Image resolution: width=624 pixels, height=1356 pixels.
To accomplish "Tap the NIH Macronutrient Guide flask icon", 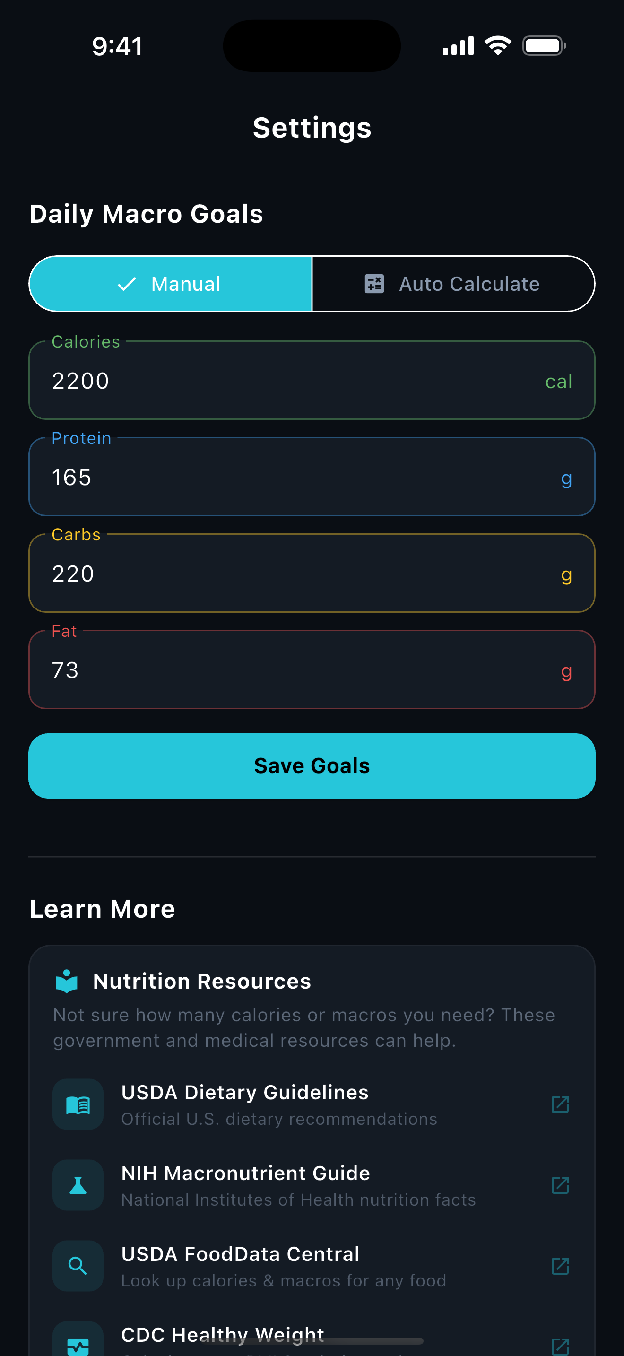I will 78,1185.
